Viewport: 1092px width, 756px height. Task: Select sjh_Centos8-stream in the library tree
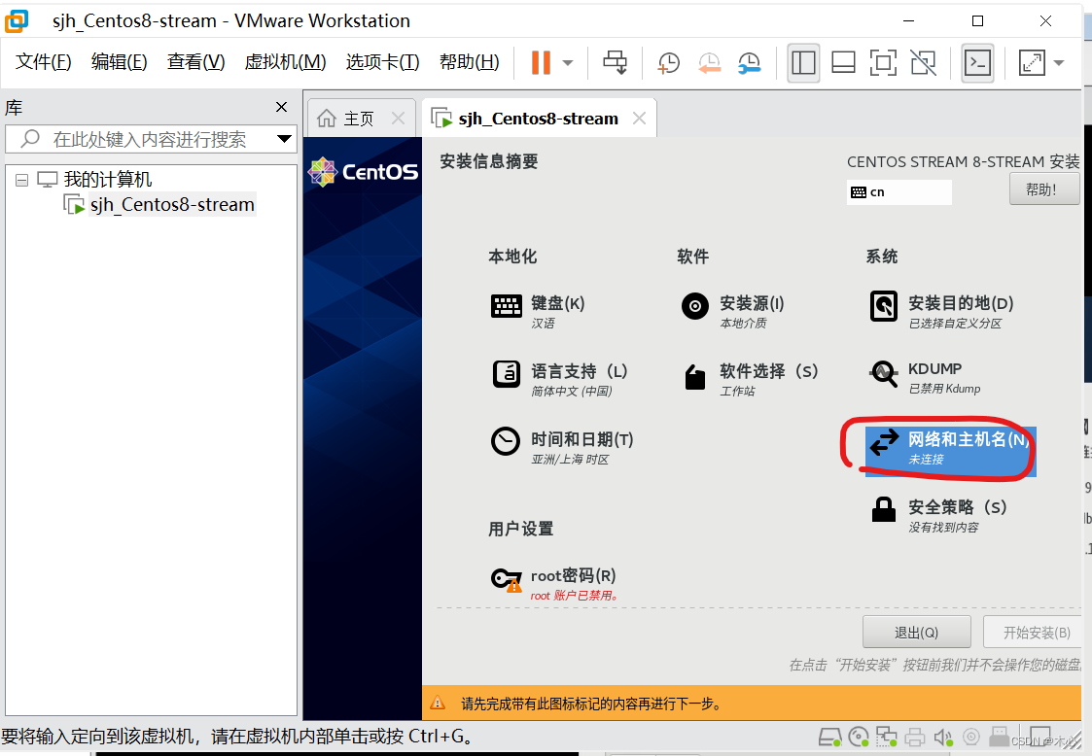point(172,205)
